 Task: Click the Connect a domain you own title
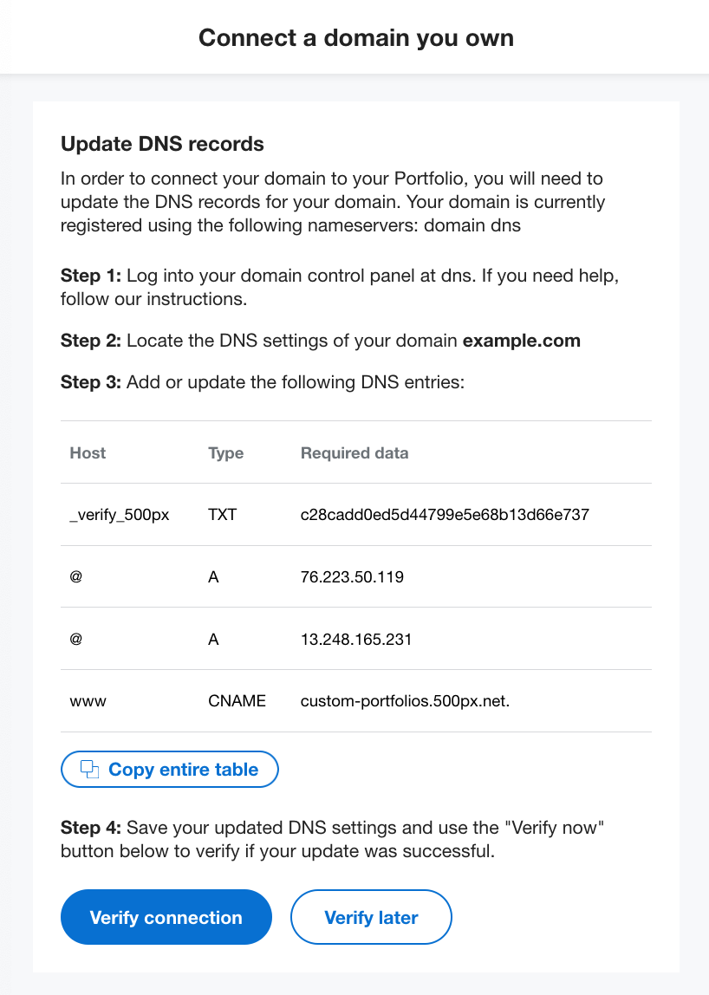pos(356,38)
